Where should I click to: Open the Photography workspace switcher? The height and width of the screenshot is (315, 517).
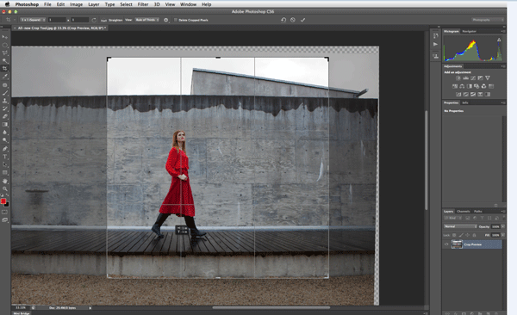click(488, 20)
